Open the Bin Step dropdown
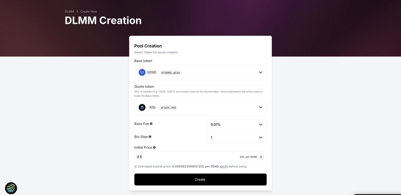Image resolution: width=401 pixels, height=195 pixels. point(237,138)
